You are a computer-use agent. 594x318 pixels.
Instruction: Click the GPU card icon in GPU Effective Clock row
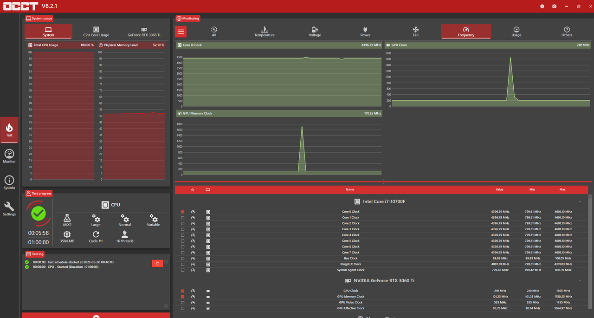click(x=208, y=308)
